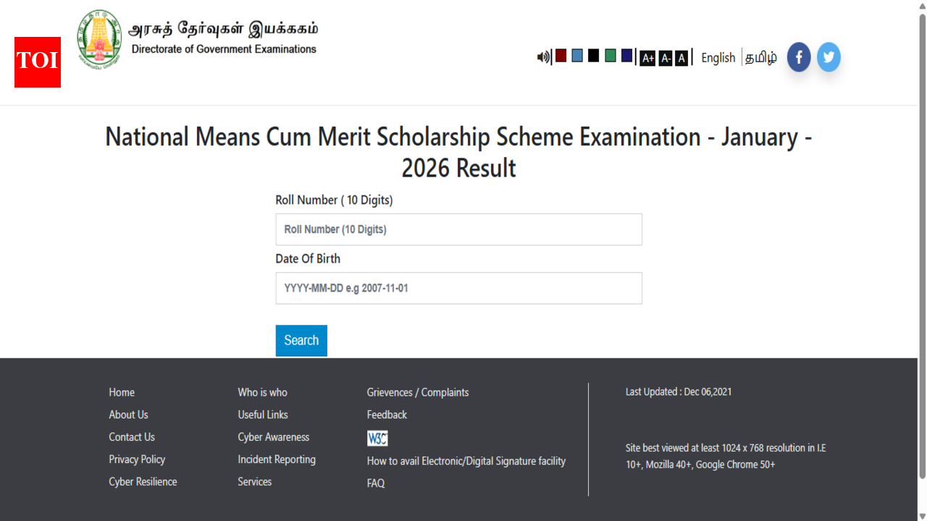927x521 pixels.
Task: Open the Facebook page icon
Action: tap(798, 56)
